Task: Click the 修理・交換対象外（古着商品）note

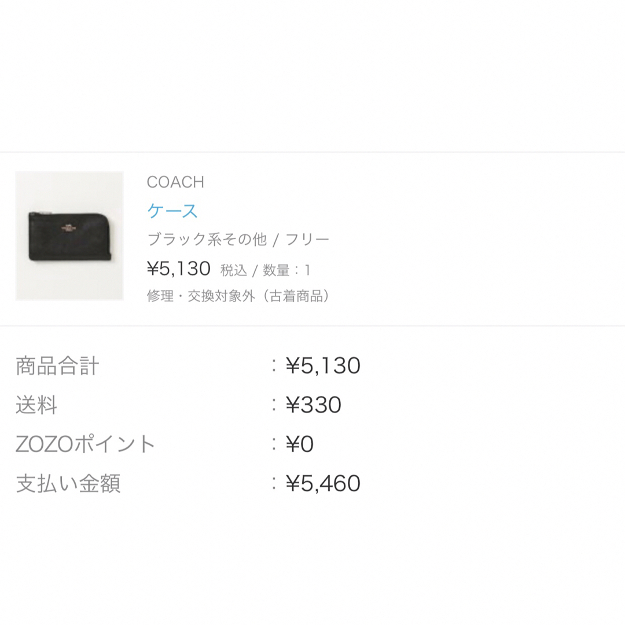Action: [x=238, y=296]
